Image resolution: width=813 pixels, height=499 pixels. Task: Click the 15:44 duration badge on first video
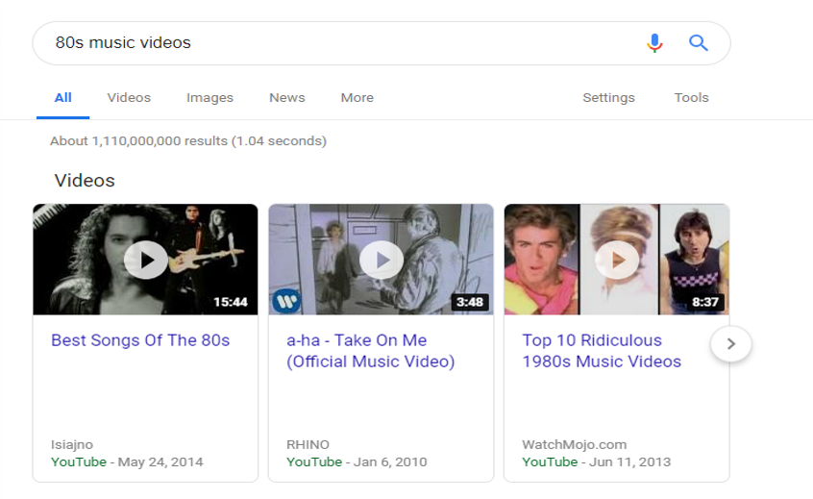click(x=231, y=302)
